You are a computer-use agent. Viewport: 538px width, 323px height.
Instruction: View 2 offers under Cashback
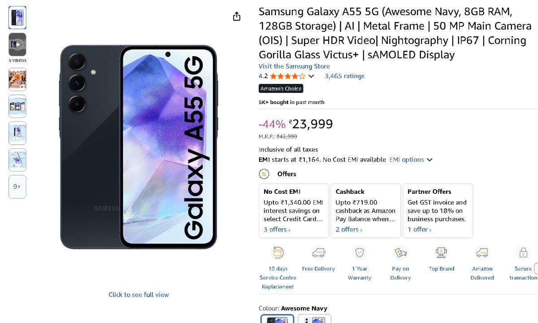(349, 230)
